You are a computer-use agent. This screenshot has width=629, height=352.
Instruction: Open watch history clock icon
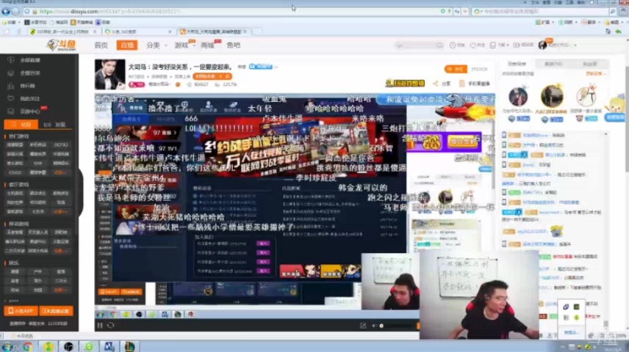pos(453,45)
